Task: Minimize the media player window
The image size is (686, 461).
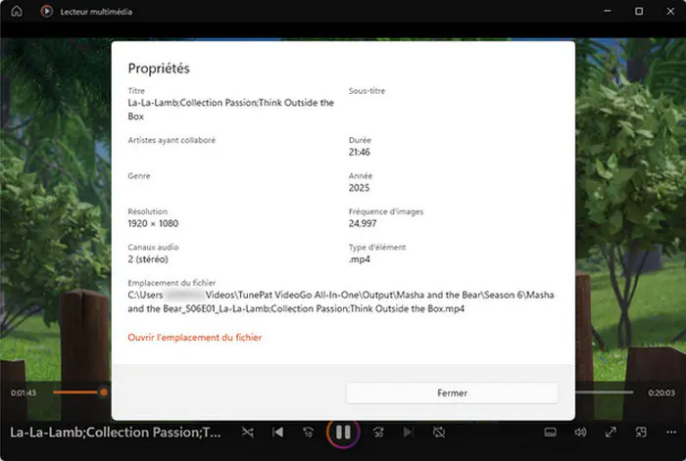Action: [608, 11]
